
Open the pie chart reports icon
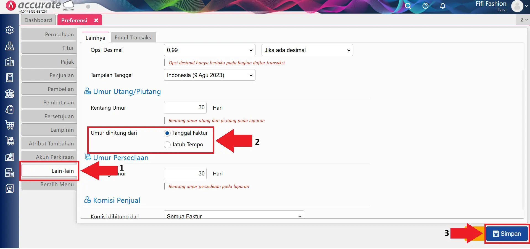(x=10, y=189)
